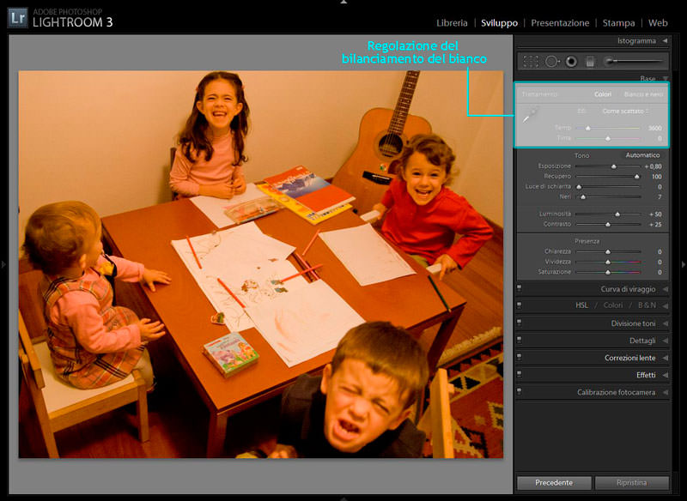This screenshot has height=501, width=687.
Task: Select the Red Eye Correction tool
Action: (x=571, y=61)
